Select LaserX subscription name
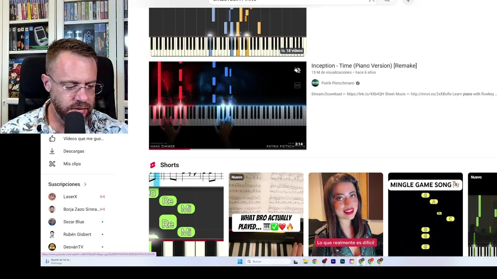Screen dimensions: 497x279 [x=70, y=197]
